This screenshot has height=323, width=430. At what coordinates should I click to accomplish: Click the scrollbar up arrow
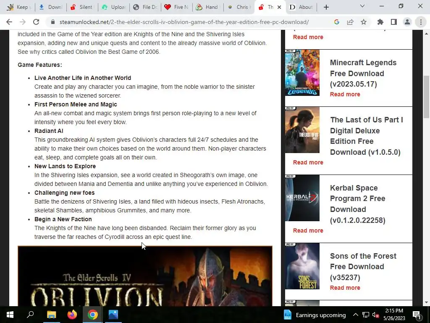pos(427,34)
